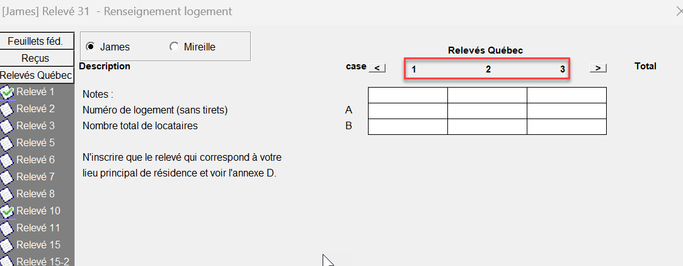
Task: Click the document icon next to Relevé 2
Action: click(7, 109)
